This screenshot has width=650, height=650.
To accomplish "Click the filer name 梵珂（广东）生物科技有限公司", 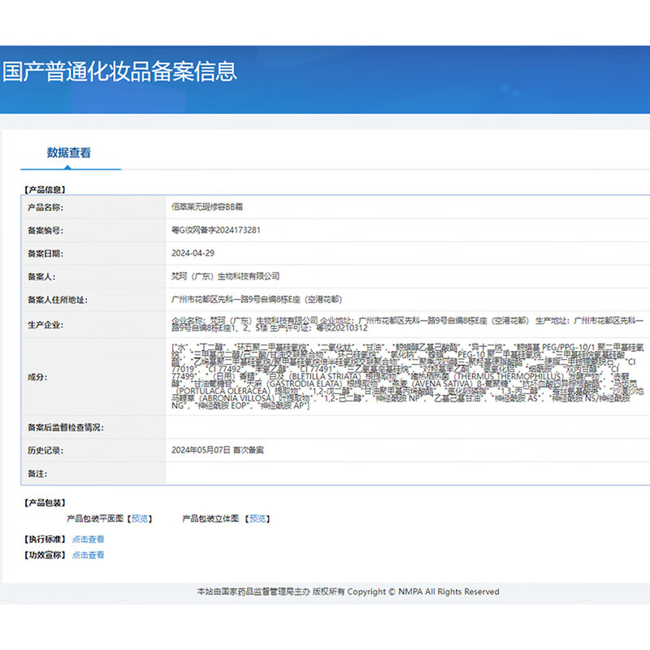I will [x=226, y=276].
